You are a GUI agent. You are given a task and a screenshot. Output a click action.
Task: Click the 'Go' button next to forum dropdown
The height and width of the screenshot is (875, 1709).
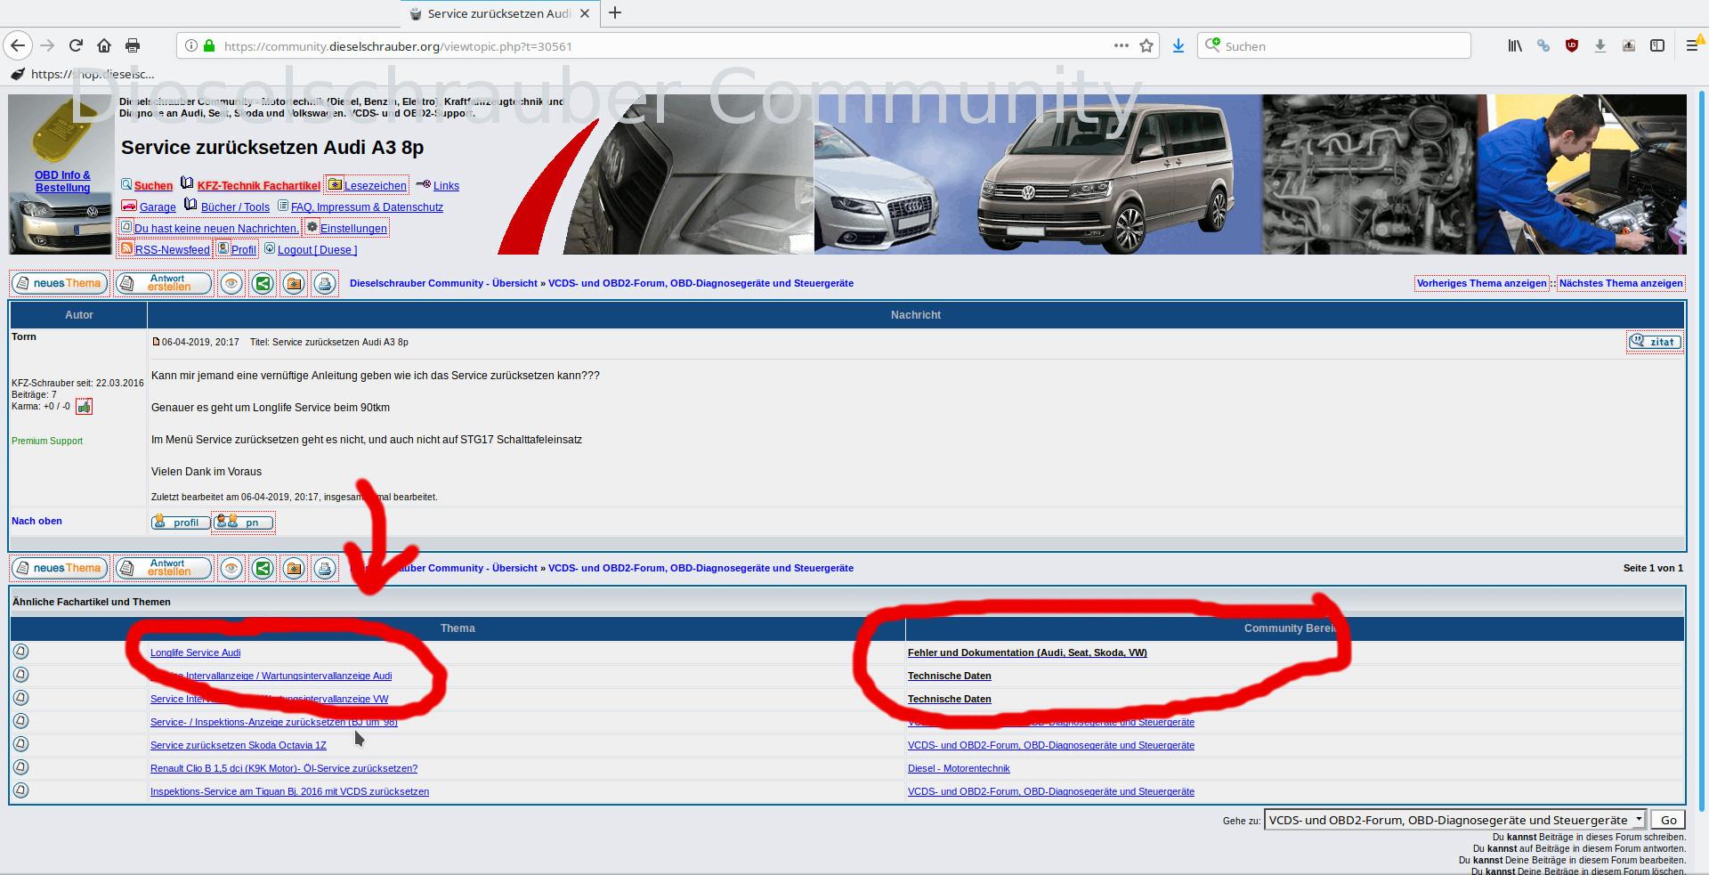[1668, 820]
